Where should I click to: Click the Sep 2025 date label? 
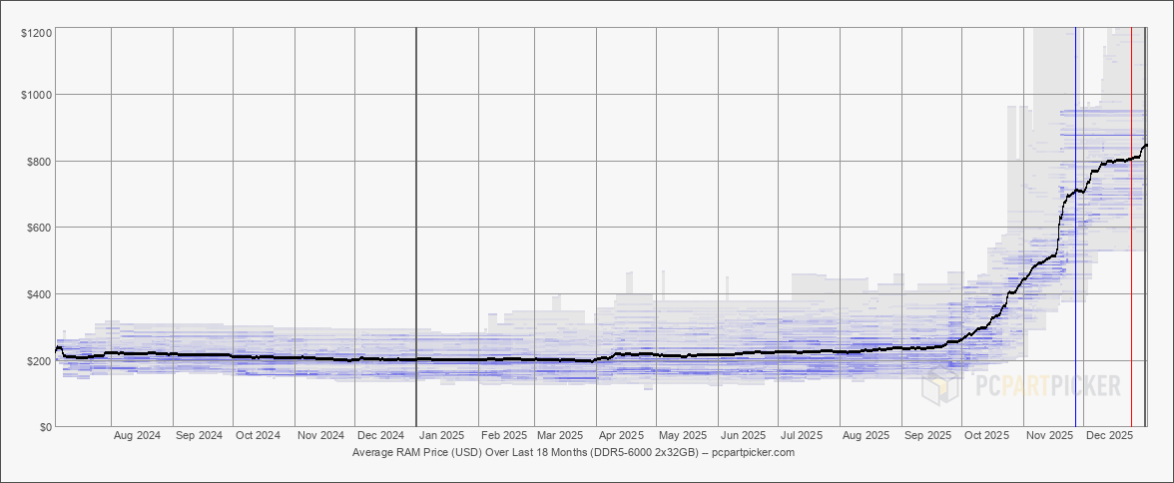tap(926, 436)
